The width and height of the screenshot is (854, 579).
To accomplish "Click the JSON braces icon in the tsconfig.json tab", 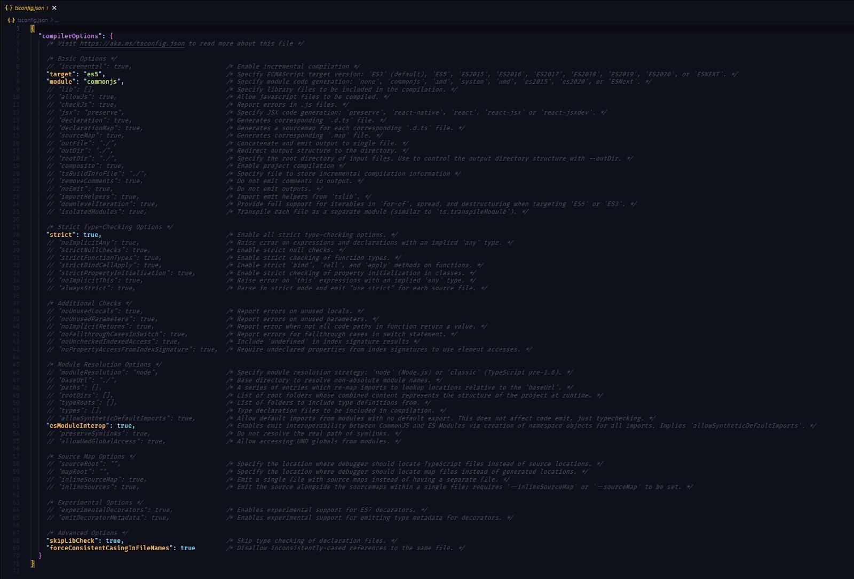I will tap(9, 8).
